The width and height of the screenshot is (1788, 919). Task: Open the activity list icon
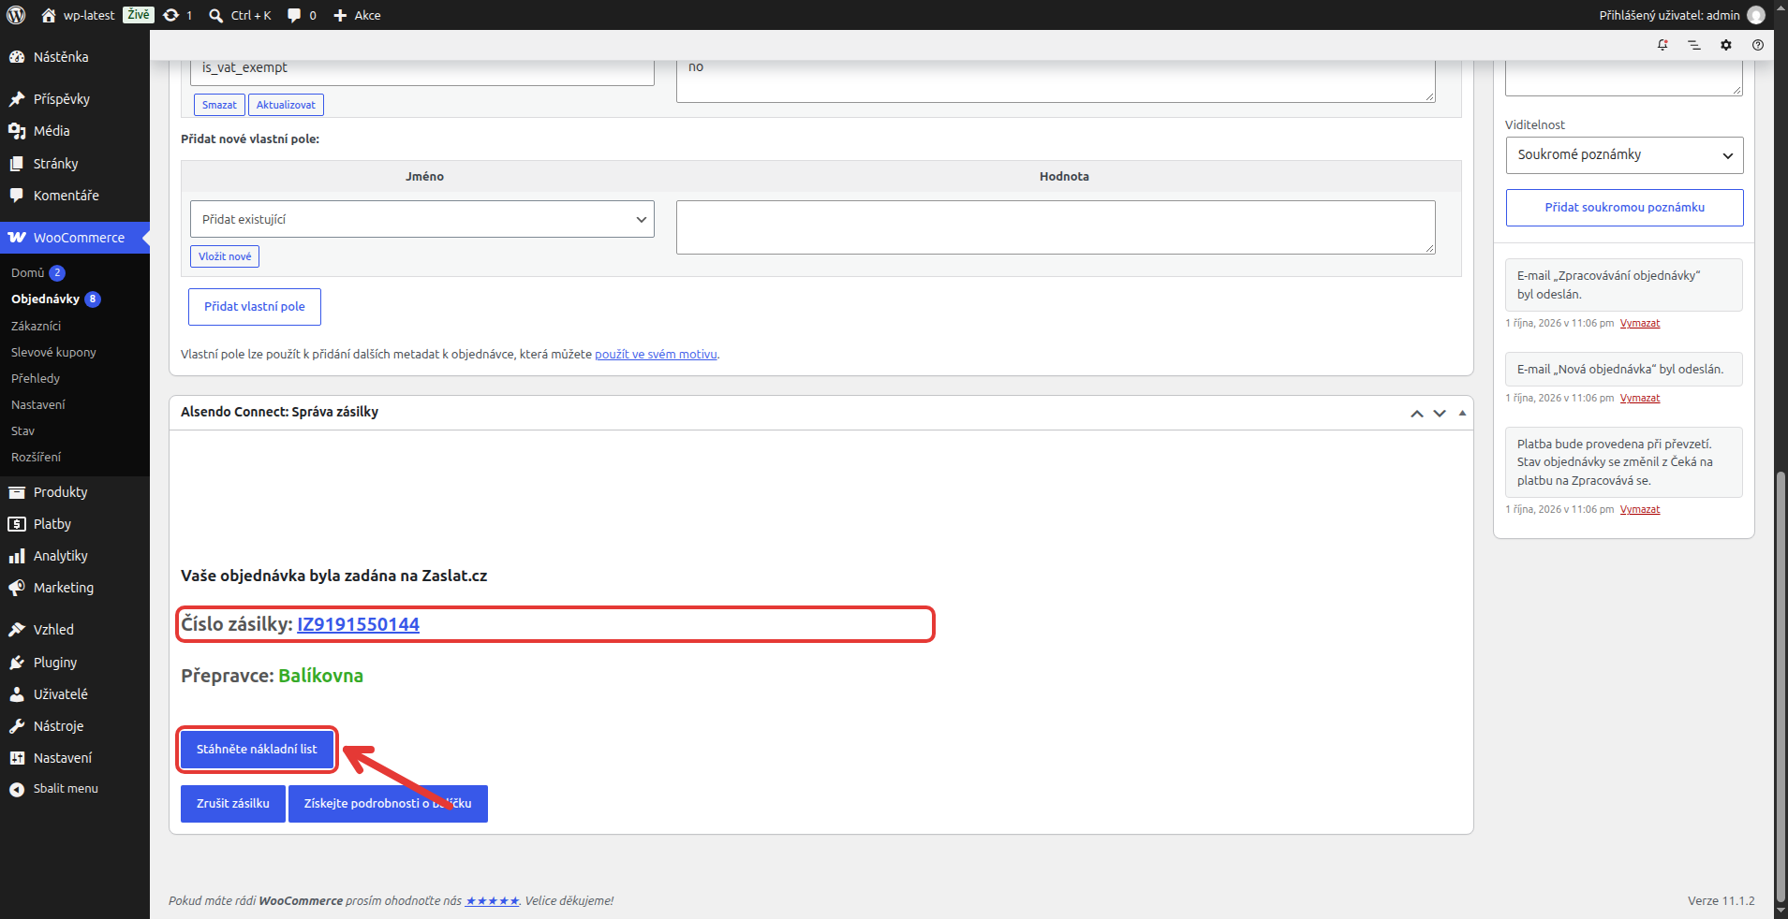[x=1694, y=45]
